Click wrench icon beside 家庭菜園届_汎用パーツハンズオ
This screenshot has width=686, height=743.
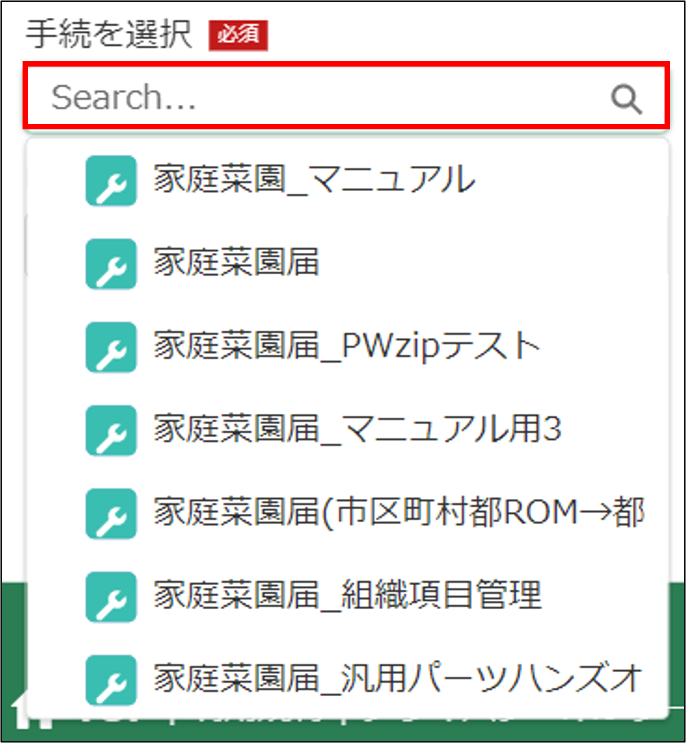pos(111,680)
